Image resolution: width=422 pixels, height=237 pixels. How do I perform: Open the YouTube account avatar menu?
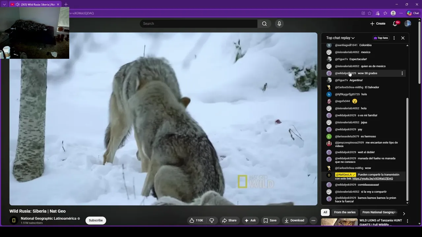click(x=408, y=23)
